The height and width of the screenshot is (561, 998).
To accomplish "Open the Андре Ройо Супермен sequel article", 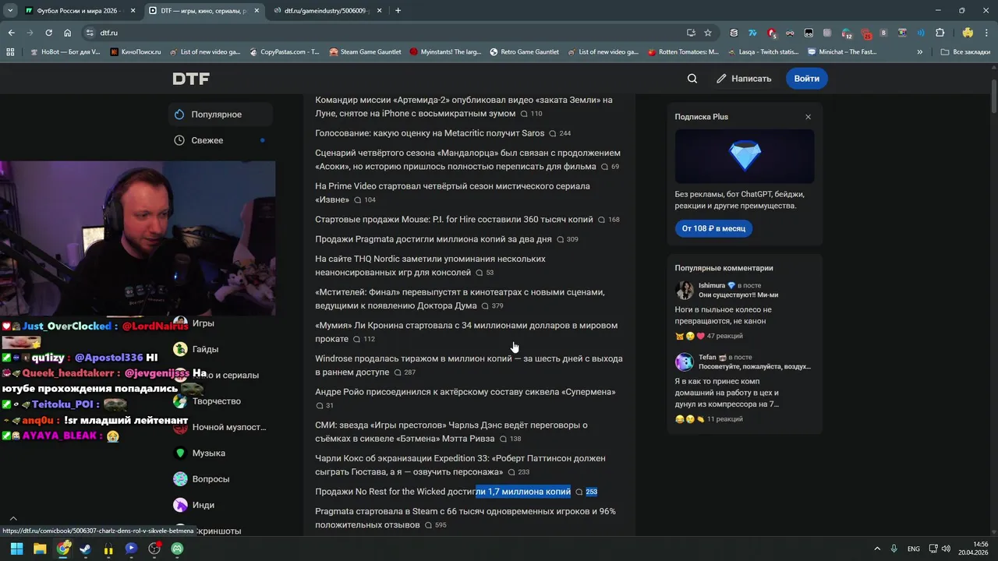I will tap(465, 392).
